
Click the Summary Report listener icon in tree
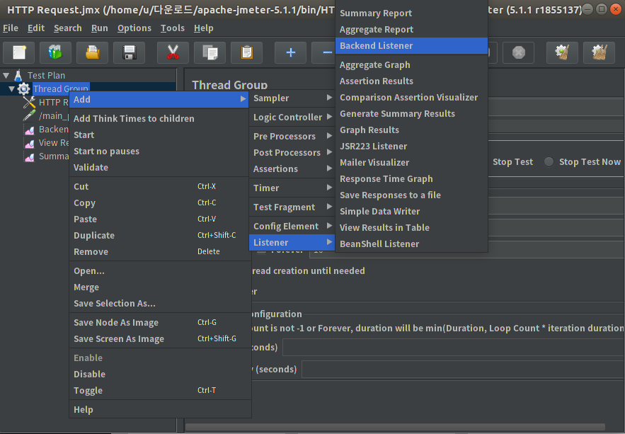30,156
